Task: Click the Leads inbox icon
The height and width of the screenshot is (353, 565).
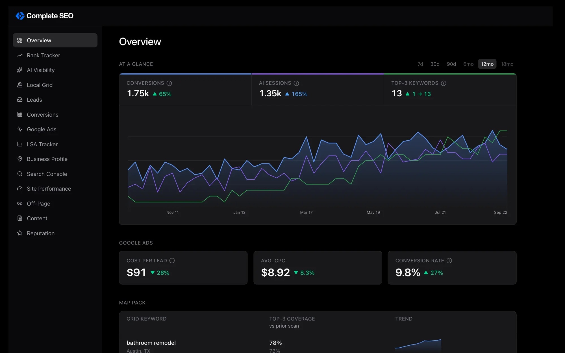Action: [20, 100]
